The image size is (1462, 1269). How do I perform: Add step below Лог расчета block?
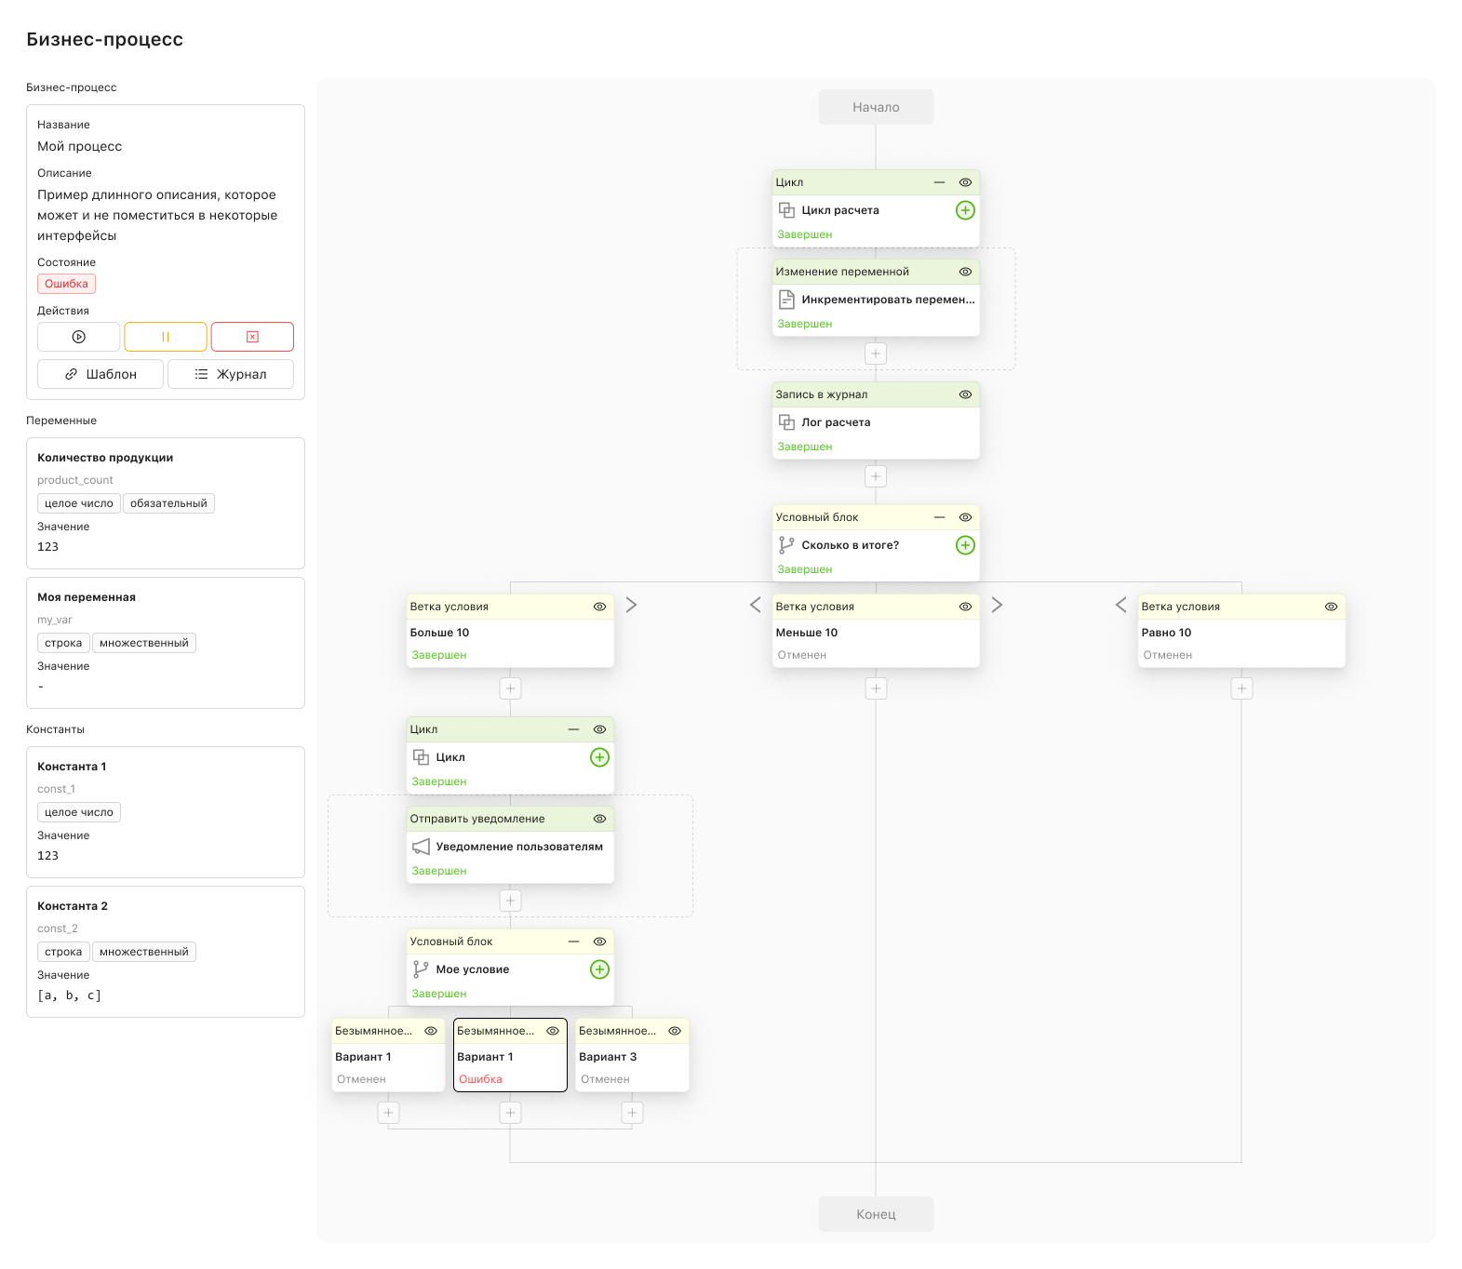(876, 476)
